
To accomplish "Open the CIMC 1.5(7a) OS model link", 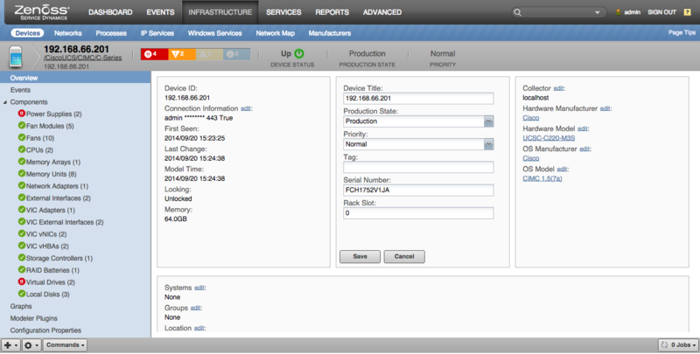I will click(542, 179).
